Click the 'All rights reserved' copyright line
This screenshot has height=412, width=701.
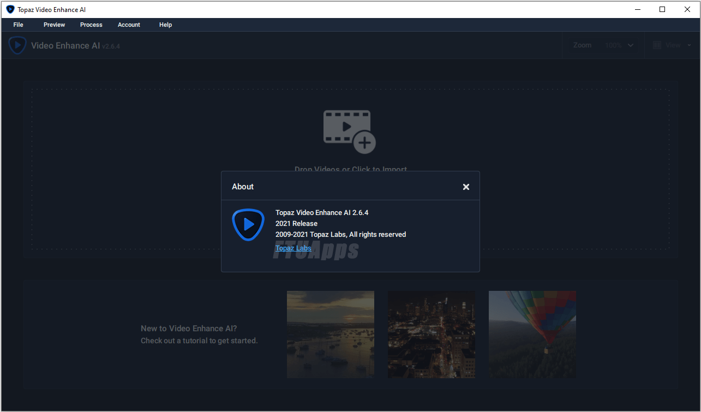pyautogui.click(x=341, y=234)
